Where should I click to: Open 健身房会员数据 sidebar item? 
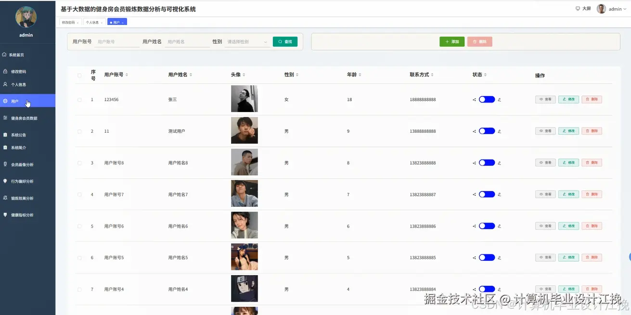click(27, 118)
